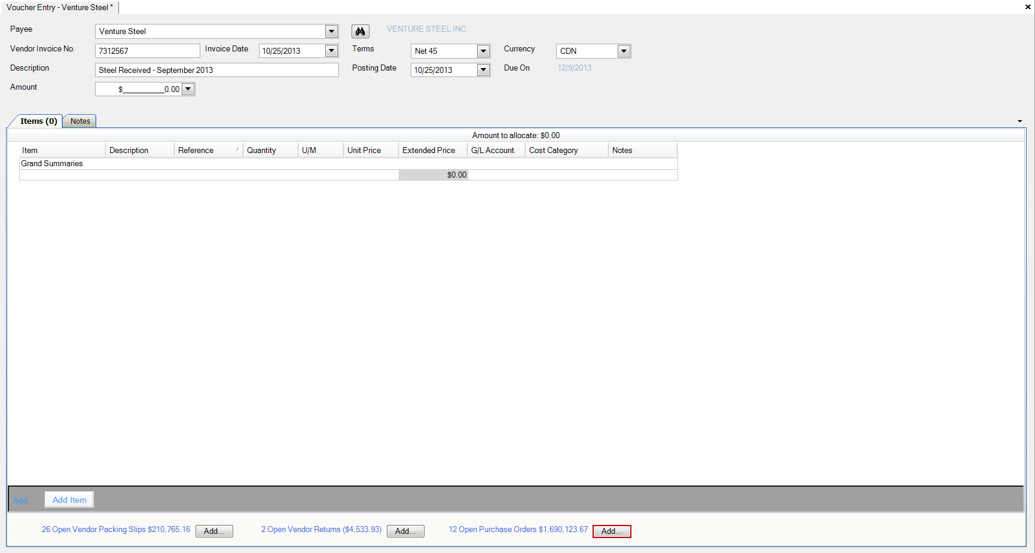The image size is (1035, 553).
Task: Click the VENTURE STEEL INC. vendor name
Action: click(x=427, y=29)
